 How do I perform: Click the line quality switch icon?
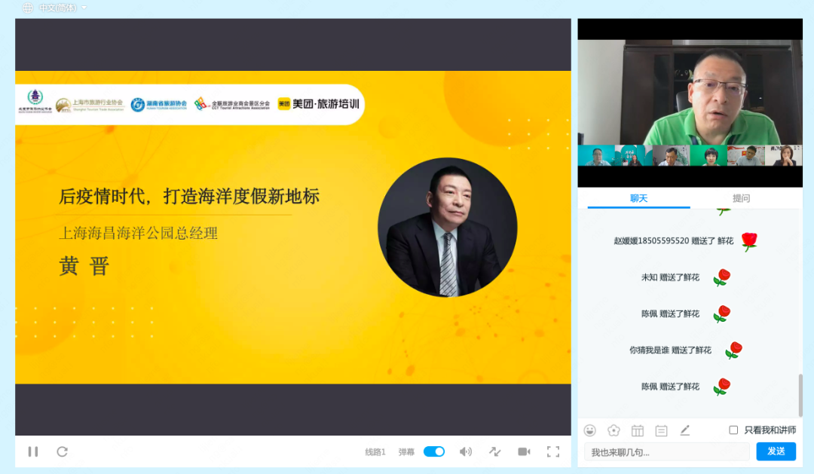(495, 451)
